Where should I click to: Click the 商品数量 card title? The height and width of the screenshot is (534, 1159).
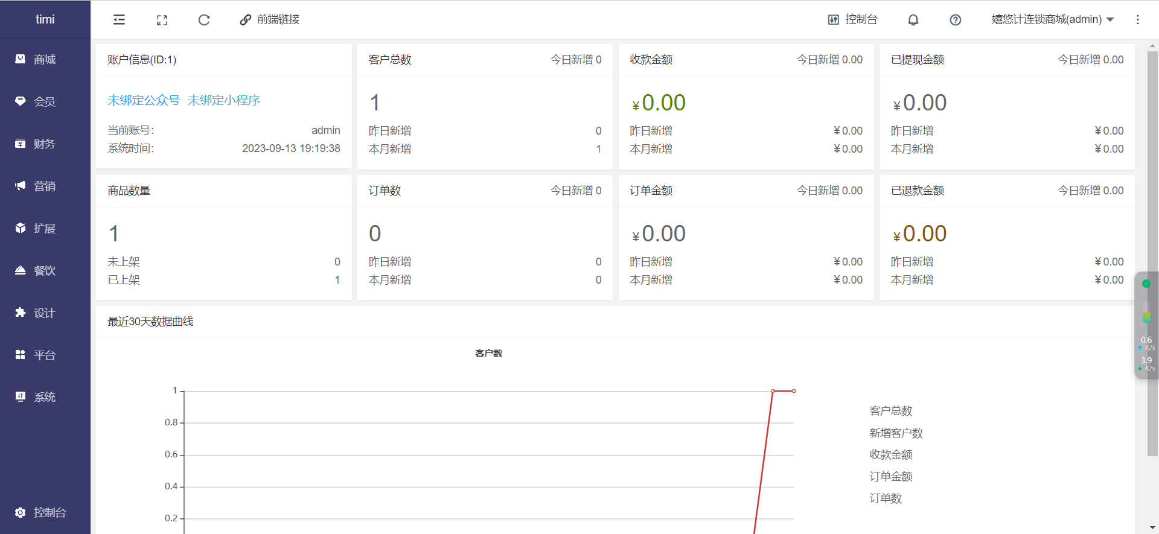click(x=129, y=191)
